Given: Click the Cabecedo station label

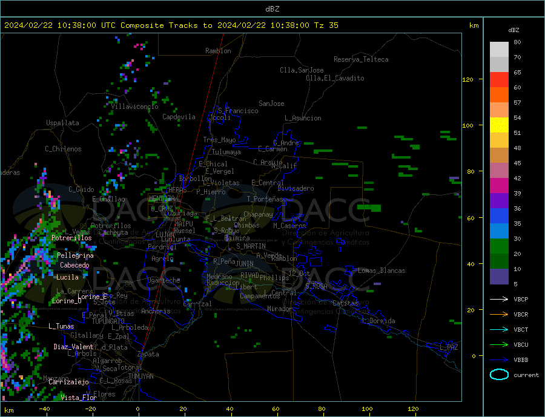Looking at the screenshot, I should click(74, 265).
